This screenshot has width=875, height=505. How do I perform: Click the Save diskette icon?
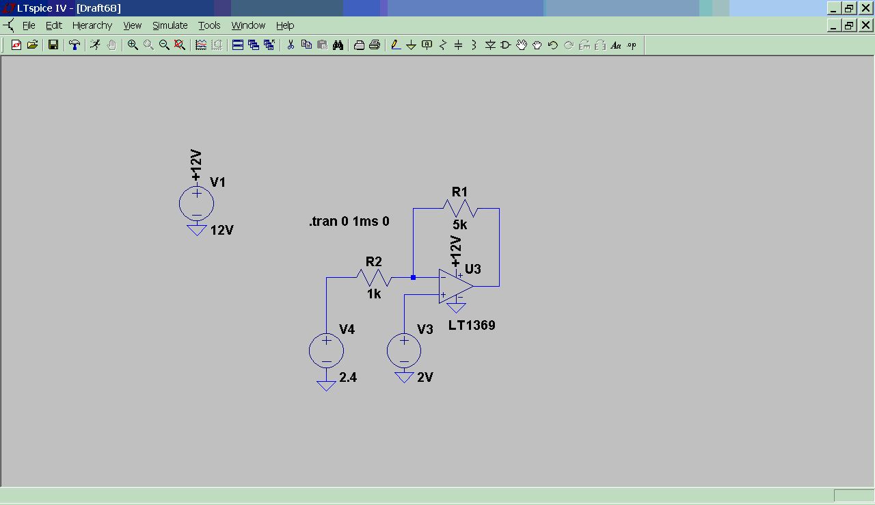(x=53, y=45)
